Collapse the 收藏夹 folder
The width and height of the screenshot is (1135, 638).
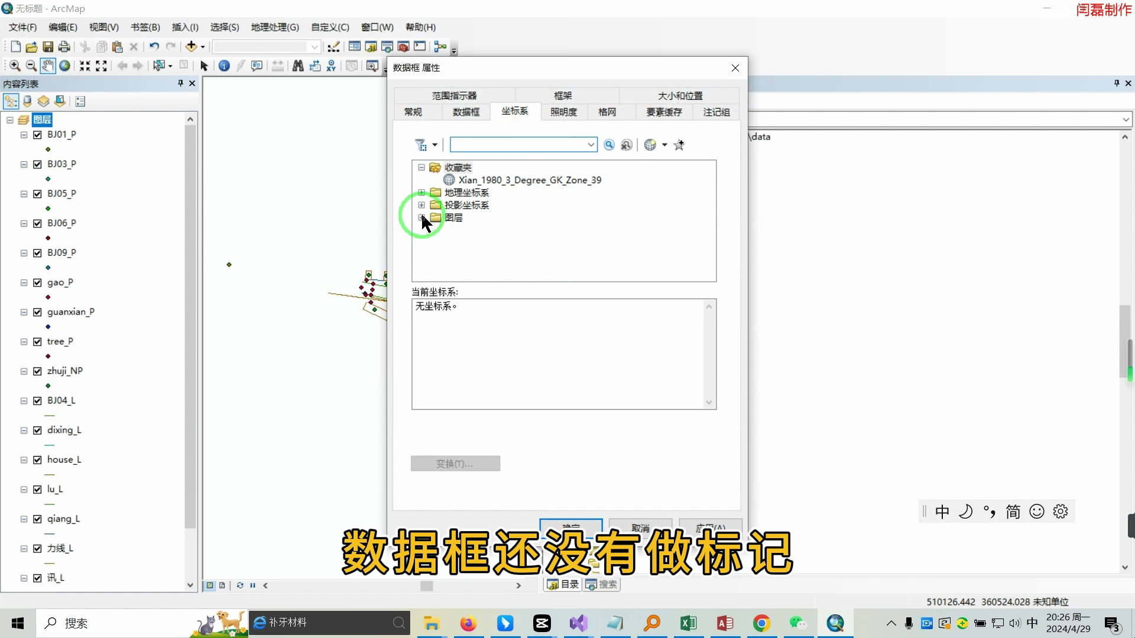421,168
